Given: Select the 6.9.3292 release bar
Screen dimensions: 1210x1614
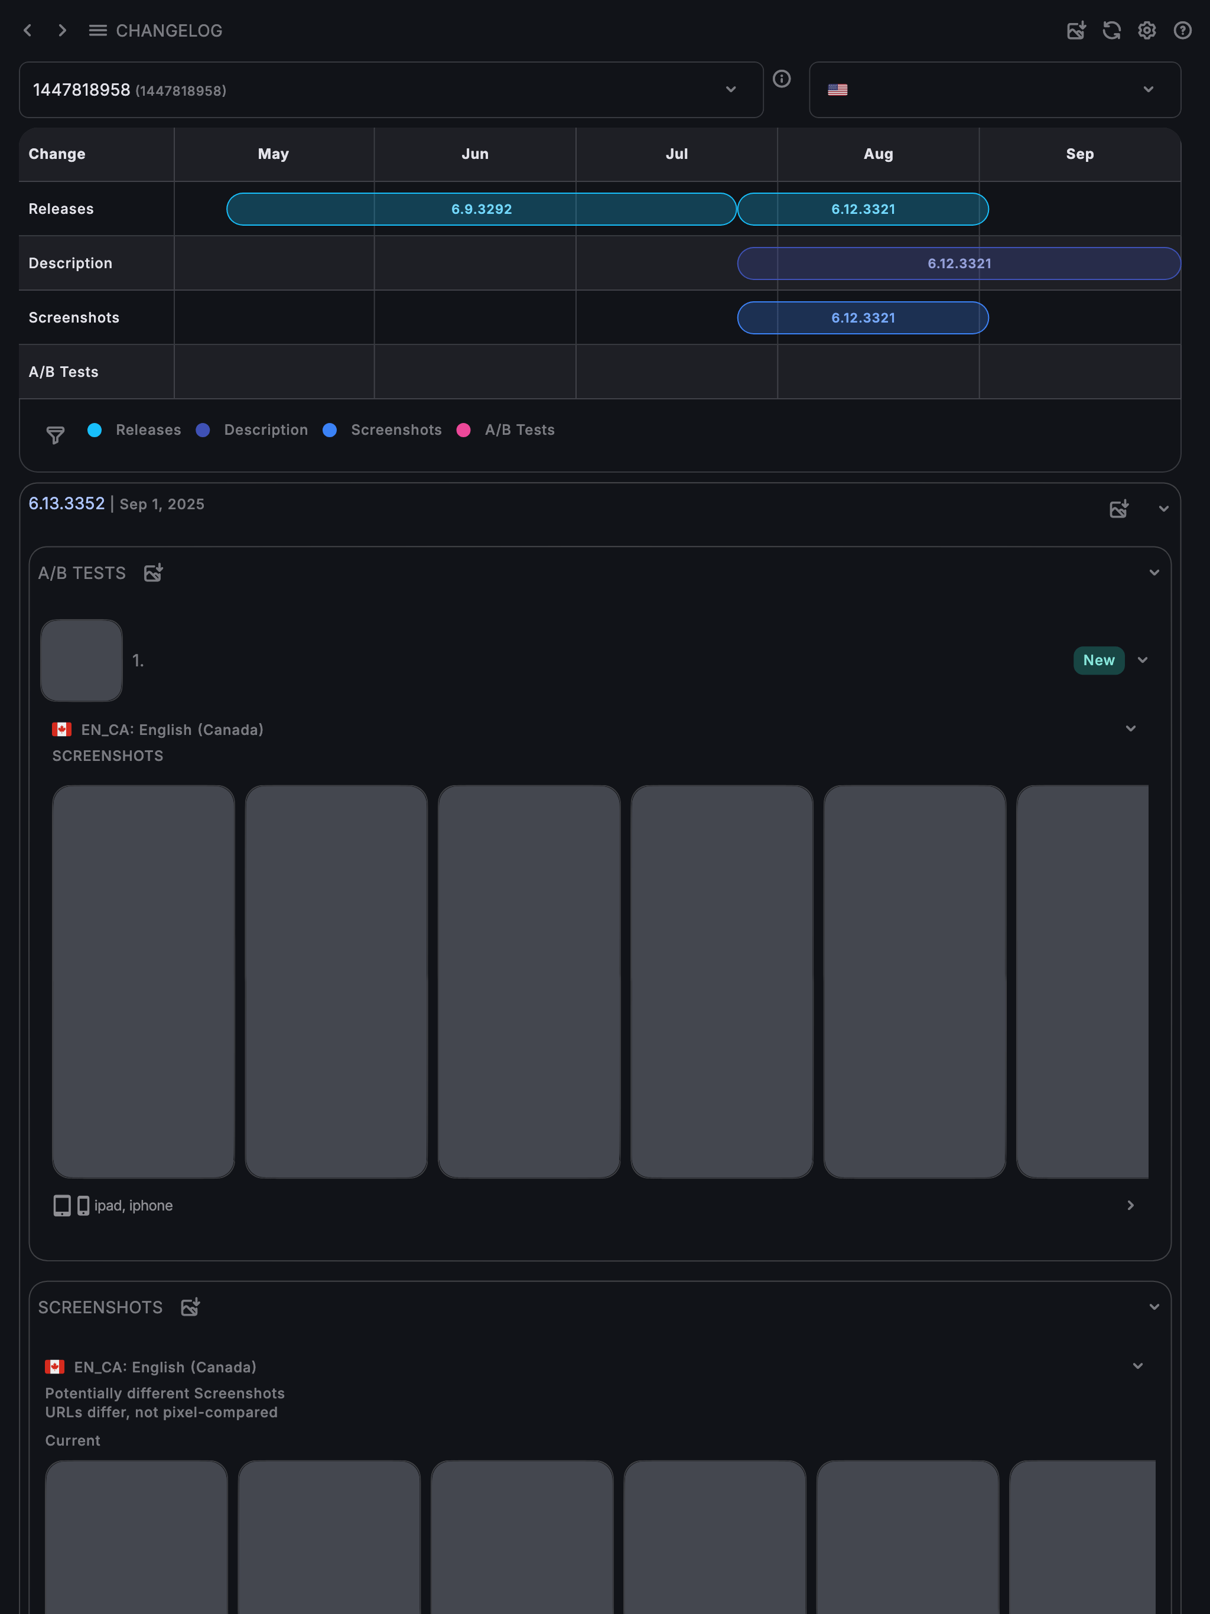Looking at the screenshot, I should click(482, 209).
